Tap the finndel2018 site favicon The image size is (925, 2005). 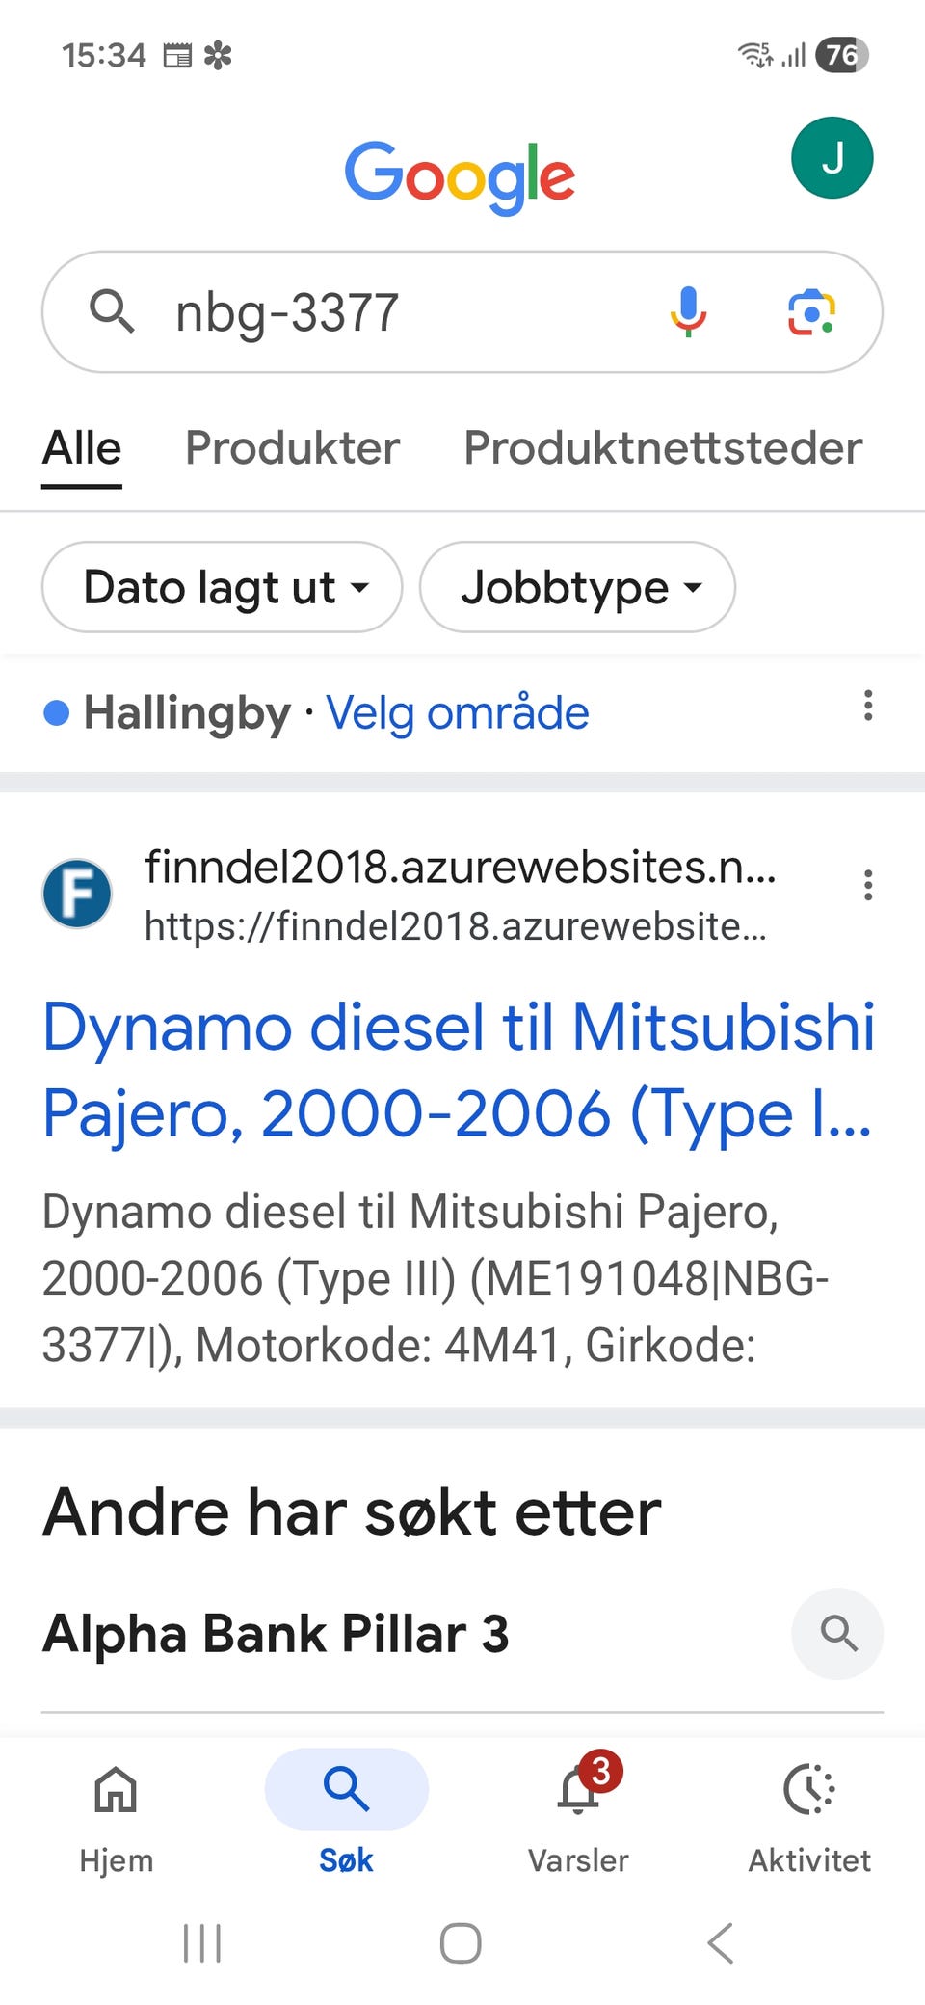[77, 894]
